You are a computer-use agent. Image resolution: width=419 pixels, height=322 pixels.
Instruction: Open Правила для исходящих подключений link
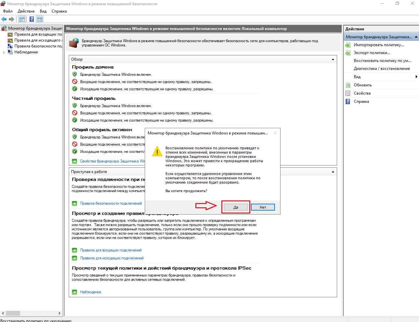[112, 258]
